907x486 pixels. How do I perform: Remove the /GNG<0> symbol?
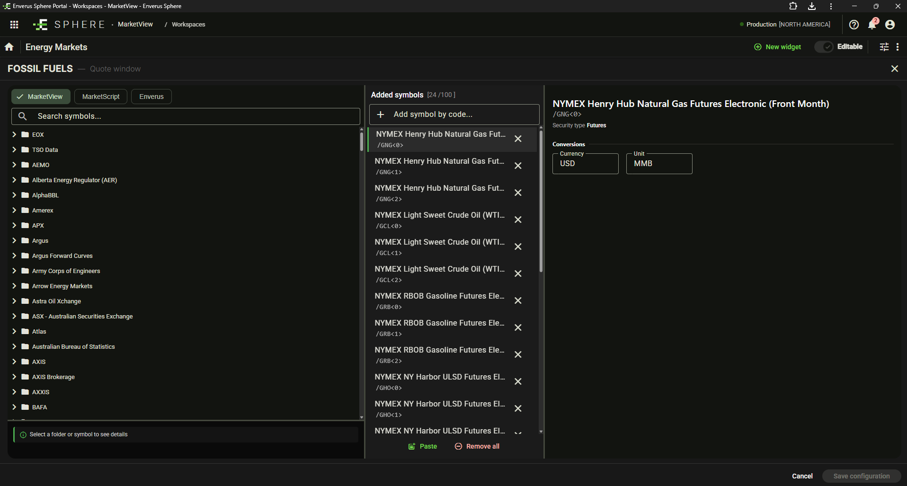[x=518, y=139]
